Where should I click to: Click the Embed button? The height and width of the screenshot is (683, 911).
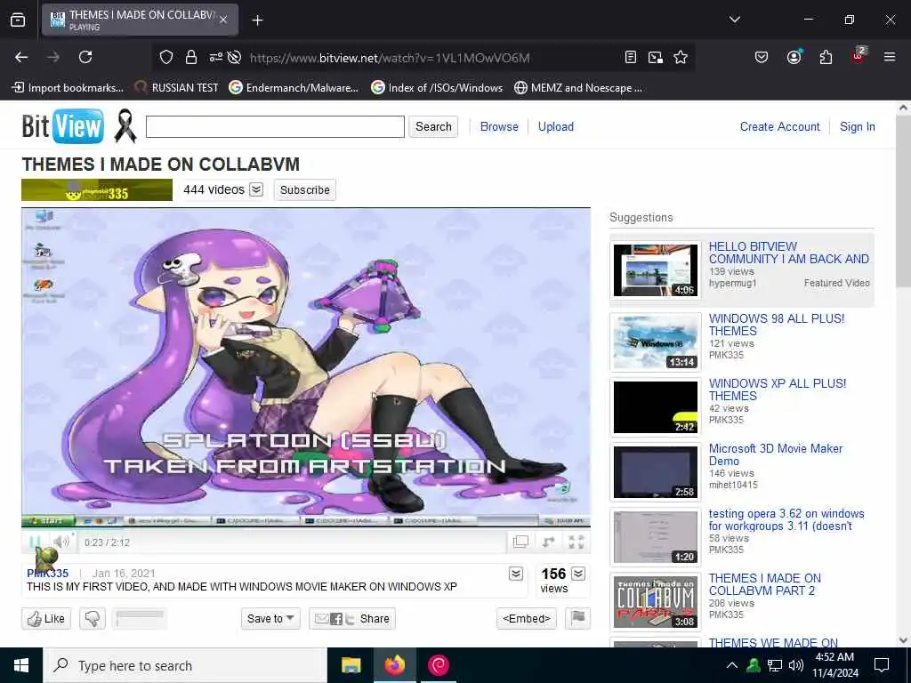point(527,619)
